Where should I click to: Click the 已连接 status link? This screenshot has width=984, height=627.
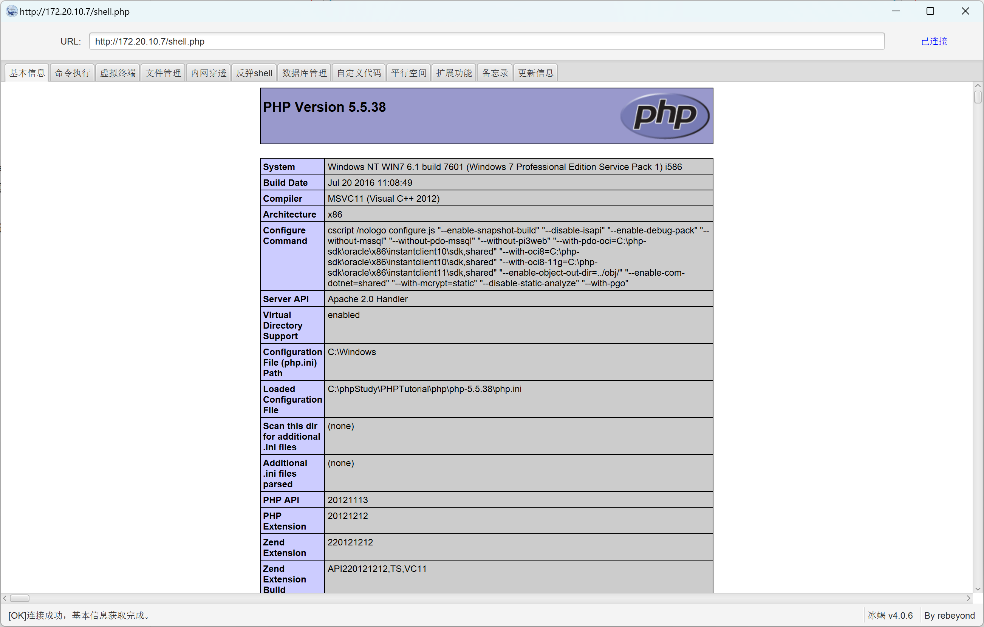[x=934, y=41]
